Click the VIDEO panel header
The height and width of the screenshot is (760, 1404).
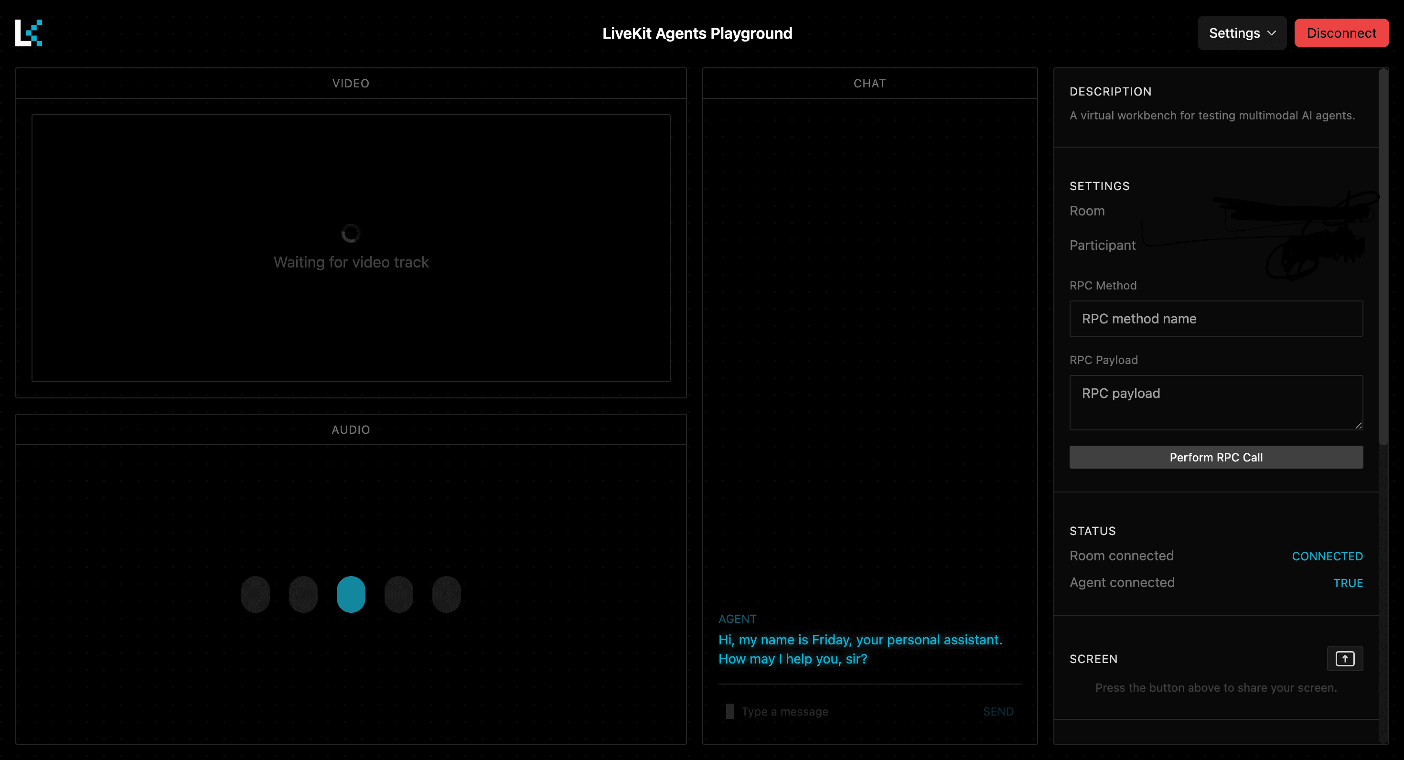(351, 84)
